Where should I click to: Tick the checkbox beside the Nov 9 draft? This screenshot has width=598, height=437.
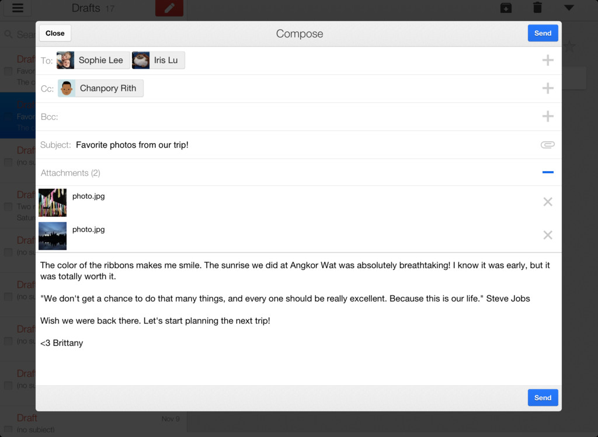(8, 430)
